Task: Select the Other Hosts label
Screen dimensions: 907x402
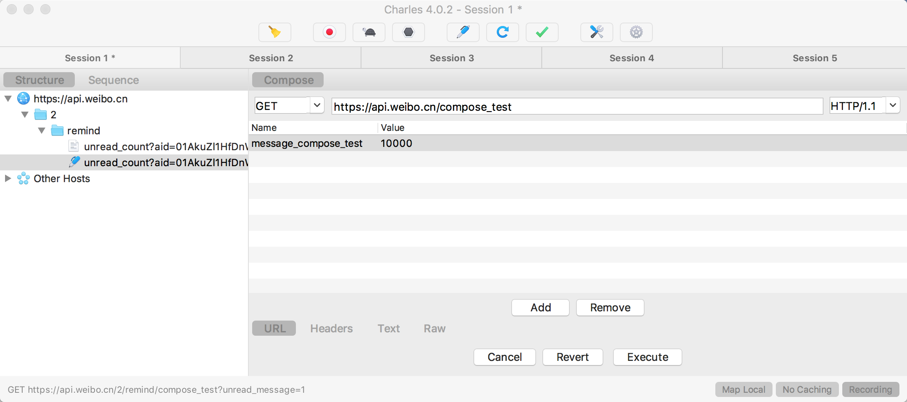Action: pyautogui.click(x=62, y=178)
